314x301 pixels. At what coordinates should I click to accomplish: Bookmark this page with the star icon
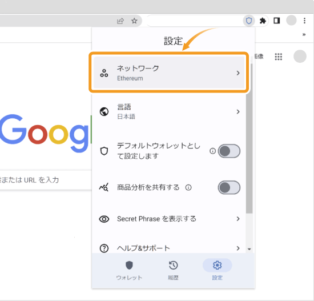click(x=134, y=21)
